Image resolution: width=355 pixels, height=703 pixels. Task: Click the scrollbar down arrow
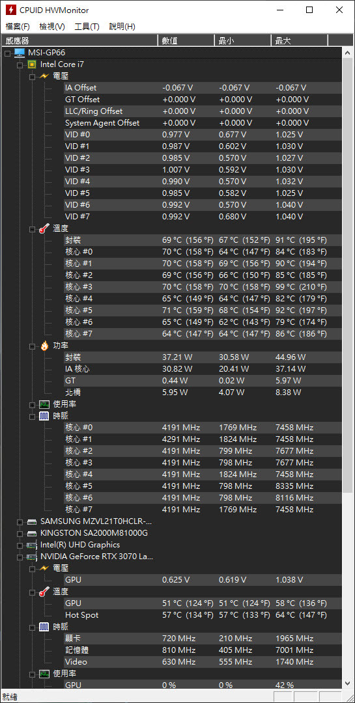click(347, 683)
